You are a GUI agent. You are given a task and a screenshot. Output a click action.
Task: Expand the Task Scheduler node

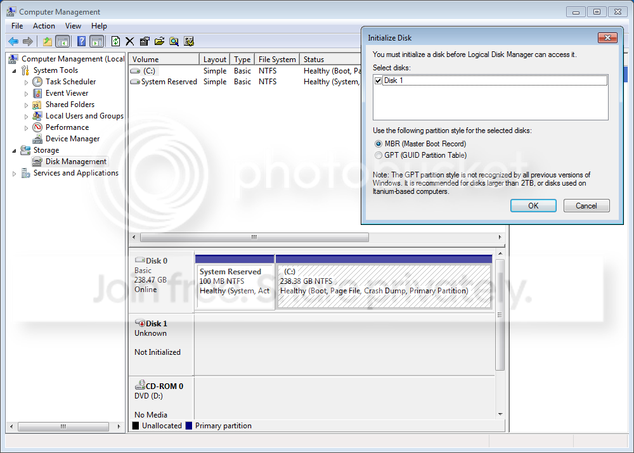(26, 82)
